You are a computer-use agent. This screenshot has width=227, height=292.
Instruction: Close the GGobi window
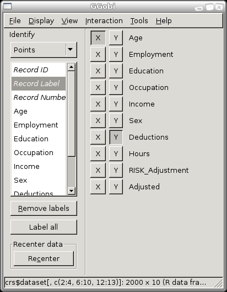[219, 7]
